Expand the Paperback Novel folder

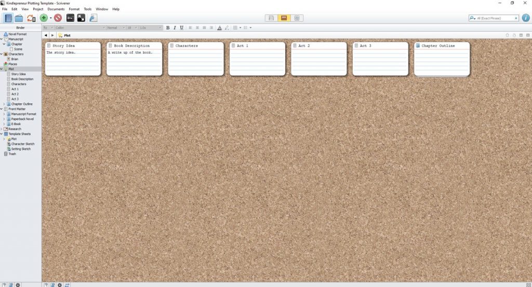click(x=4, y=119)
